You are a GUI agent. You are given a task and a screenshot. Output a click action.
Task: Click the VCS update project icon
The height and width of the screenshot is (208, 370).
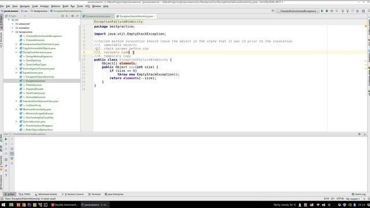(x=343, y=11)
